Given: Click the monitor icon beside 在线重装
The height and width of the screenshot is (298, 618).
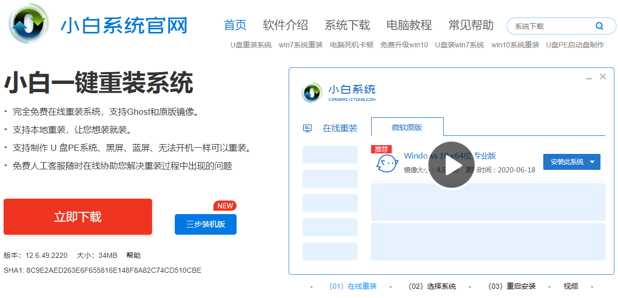Looking at the screenshot, I should click(x=307, y=128).
